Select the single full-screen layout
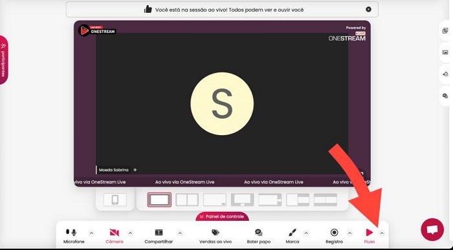This screenshot has height=250, width=453. coord(159,200)
